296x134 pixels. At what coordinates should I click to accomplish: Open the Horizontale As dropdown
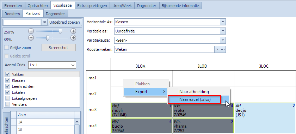point(223,22)
